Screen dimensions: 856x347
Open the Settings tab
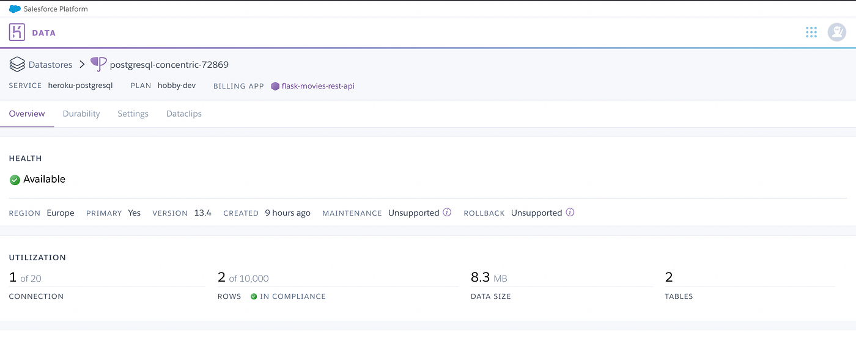point(133,114)
